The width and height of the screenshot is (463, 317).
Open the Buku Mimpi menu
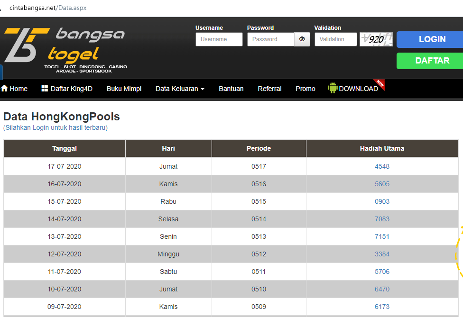tap(124, 89)
